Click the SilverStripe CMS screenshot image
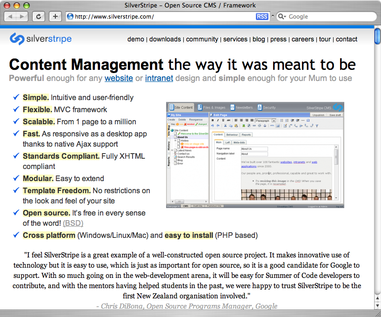381x317 pixels. coord(255,155)
